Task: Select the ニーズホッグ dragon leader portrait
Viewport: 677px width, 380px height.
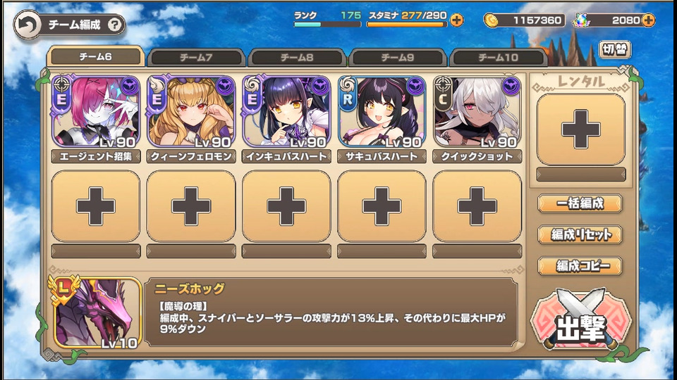Action: [97, 312]
